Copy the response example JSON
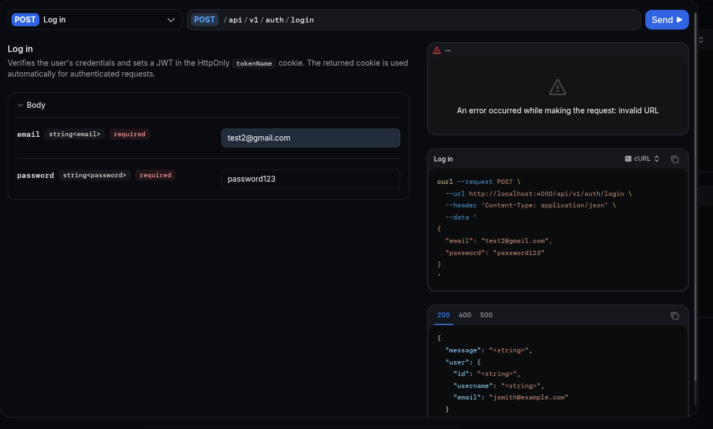Screen dimensions: 713x429 (x=675, y=316)
